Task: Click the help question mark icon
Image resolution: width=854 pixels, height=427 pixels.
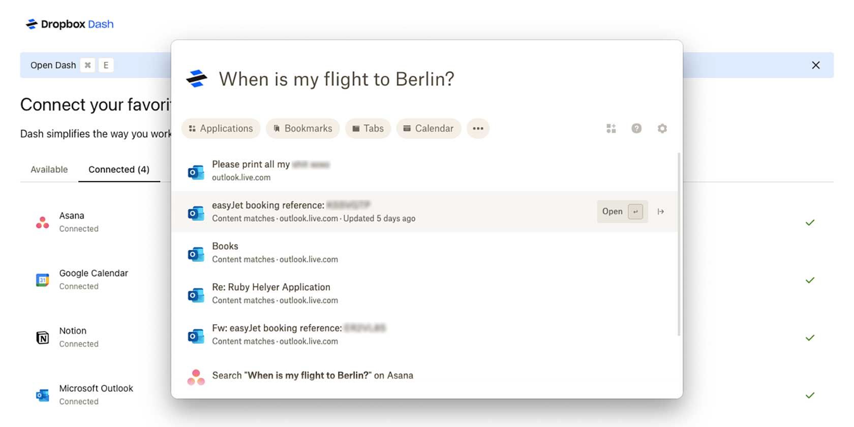Action: (636, 129)
